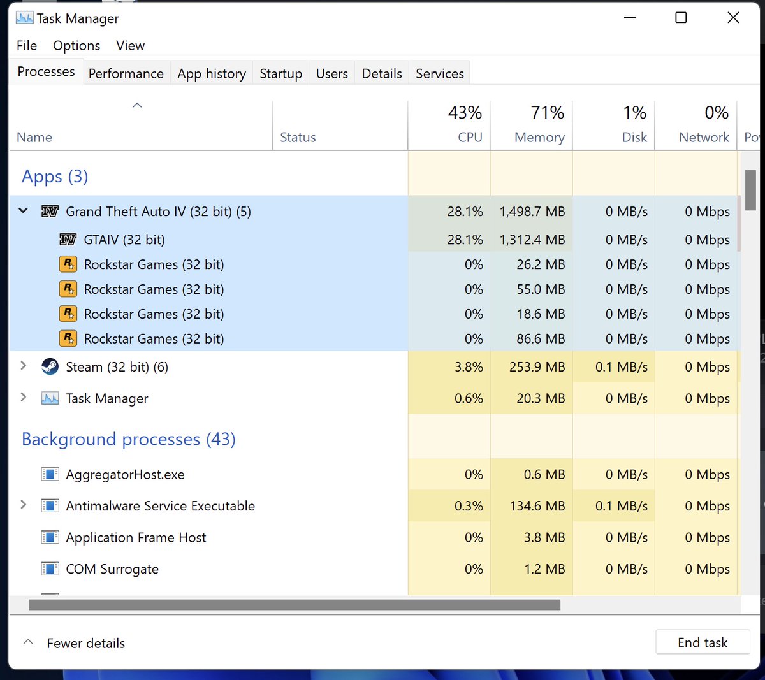The height and width of the screenshot is (680, 765).
Task: Open the Options menu
Action: [x=76, y=45]
